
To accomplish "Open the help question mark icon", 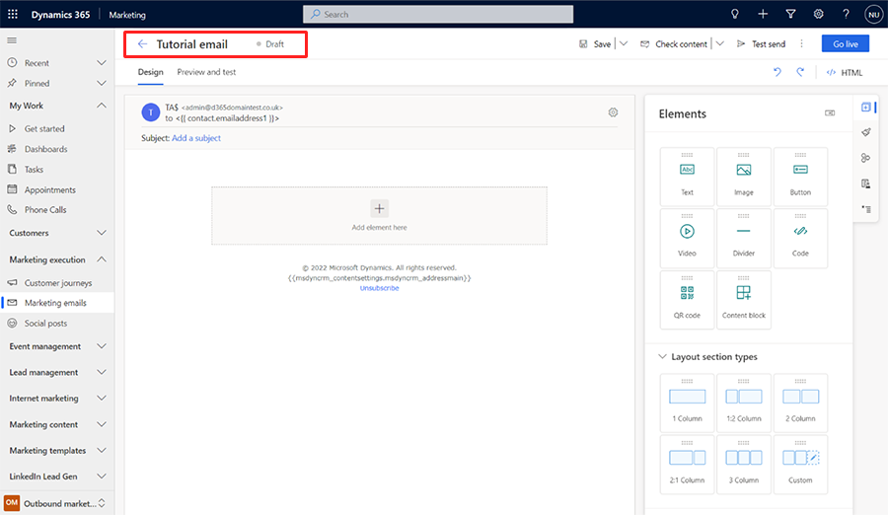I will pyautogui.click(x=846, y=14).
